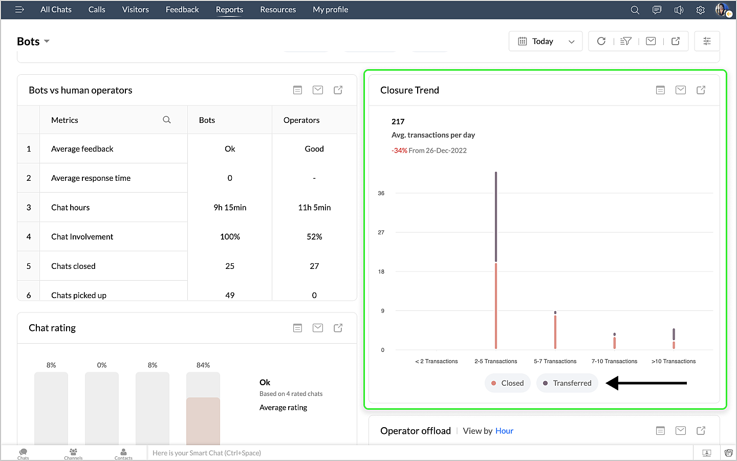Image resolution: width=737 pixels, height=461 pixels.
Task: Open search in top navigation bar
Action: 635,10
